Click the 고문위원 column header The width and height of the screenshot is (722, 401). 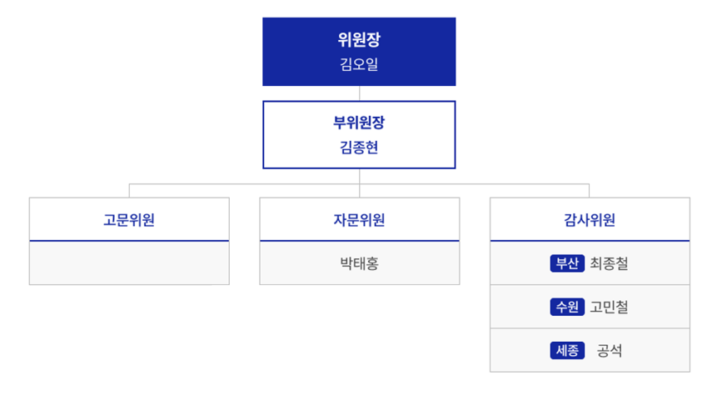pyautogui.click(x=129, y=220)
